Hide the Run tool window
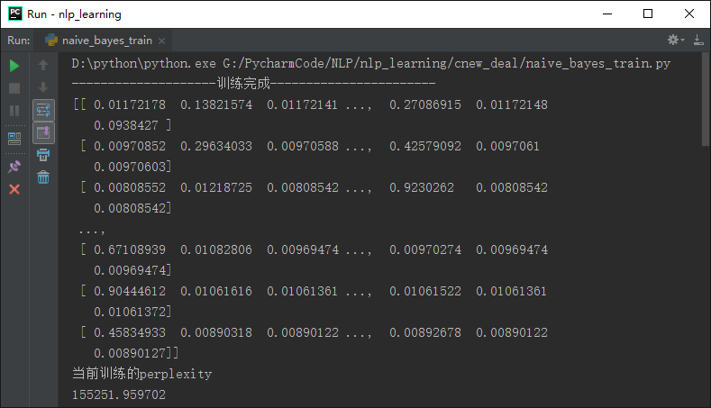The image size is (711, 408). tap(698, 40)
